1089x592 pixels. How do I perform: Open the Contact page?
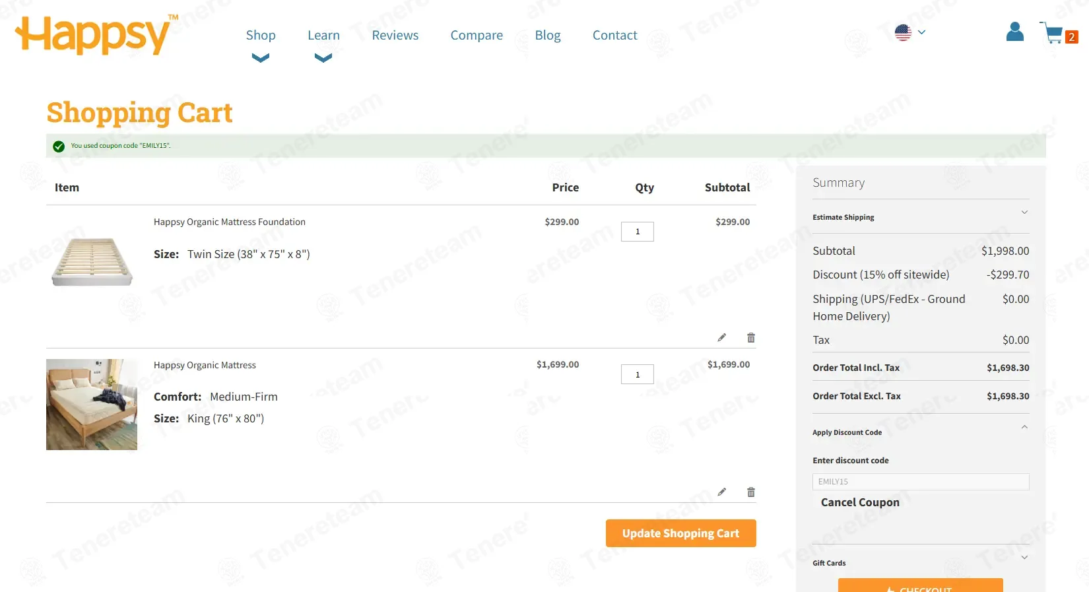click(614, 35)
